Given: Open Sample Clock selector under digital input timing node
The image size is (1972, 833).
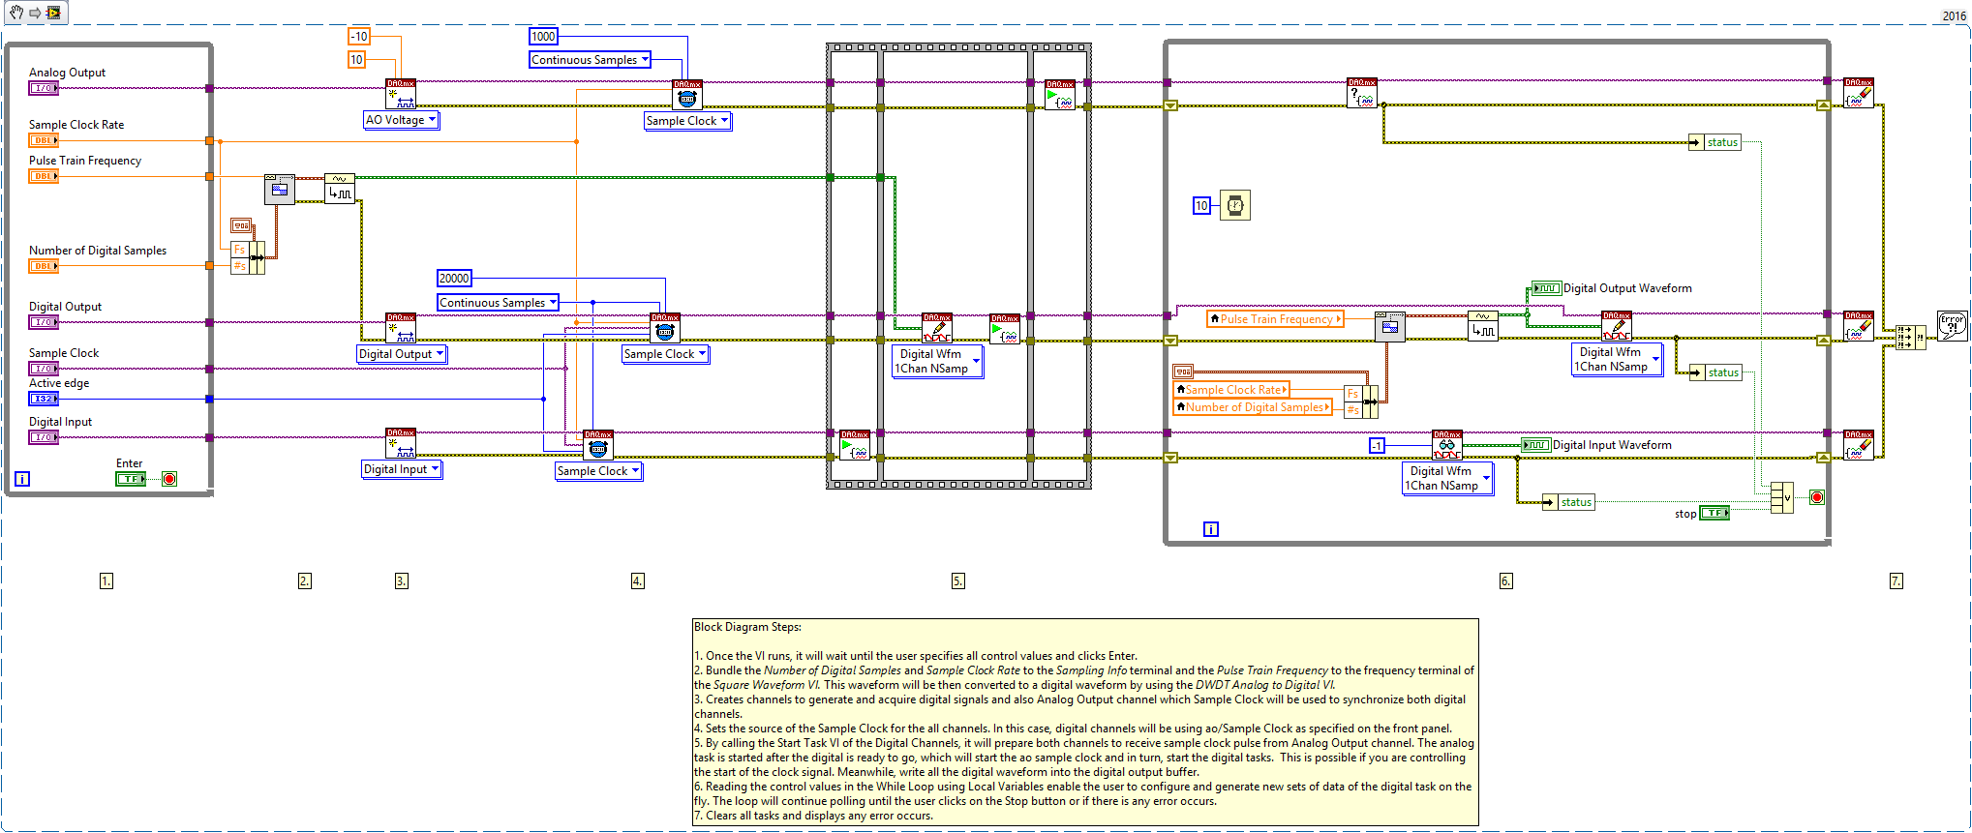Looking at the screenshot, I should click(598, 471).
